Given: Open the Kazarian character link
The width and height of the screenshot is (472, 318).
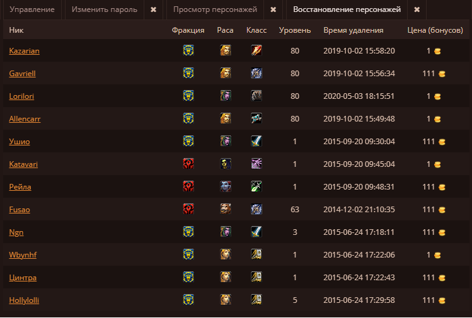Looking at the screenshot, I should (25, 50).
